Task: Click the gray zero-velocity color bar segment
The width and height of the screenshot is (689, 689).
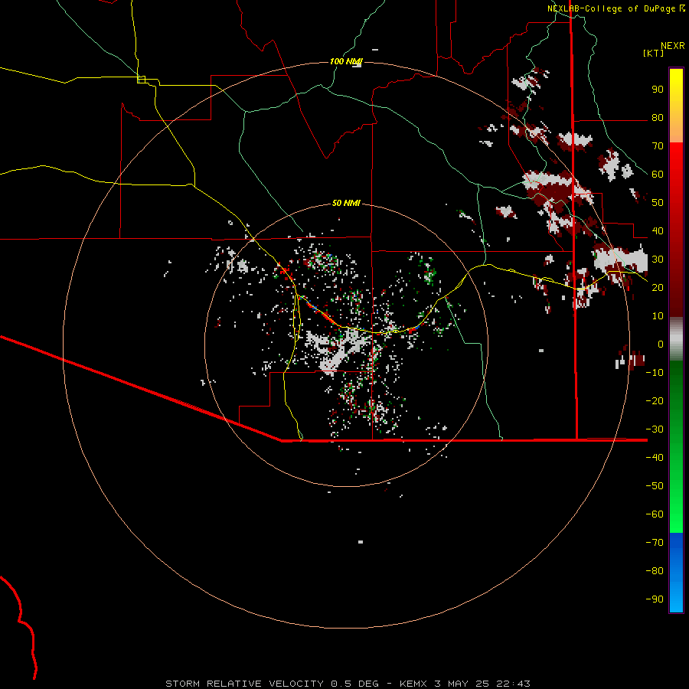Action: (x=676, y=339)
